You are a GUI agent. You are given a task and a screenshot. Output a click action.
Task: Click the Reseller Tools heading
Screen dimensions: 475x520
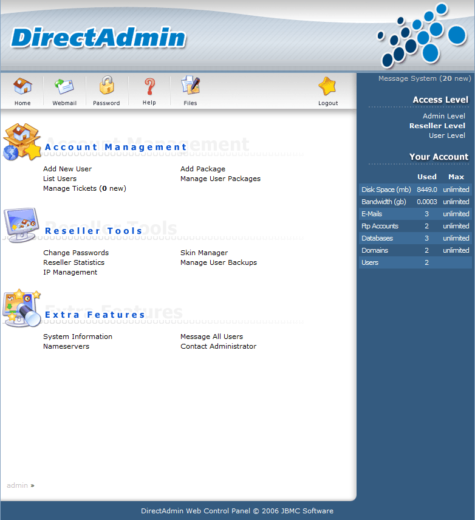click(x=94, y=231)
